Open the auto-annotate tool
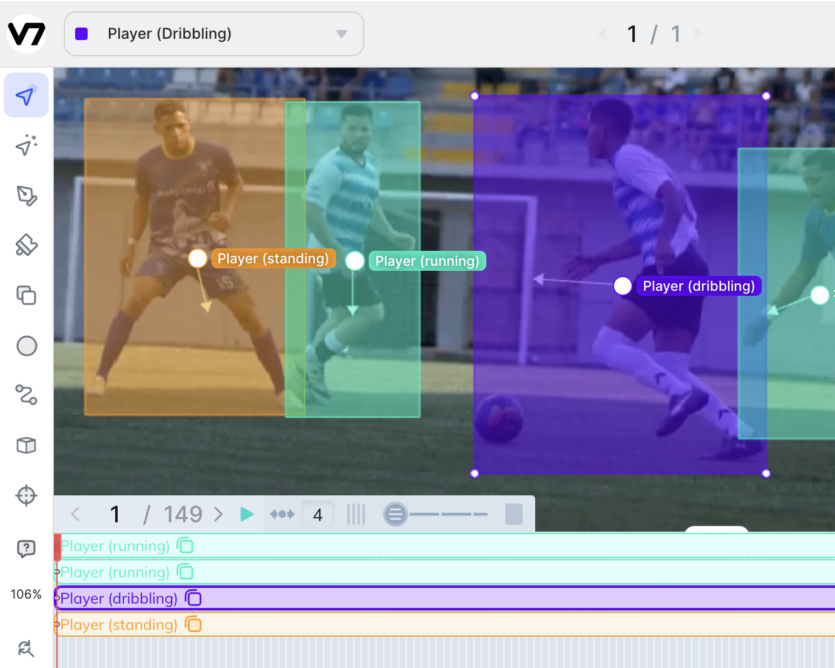Screen dimensions: 835x668 point(26,146)
